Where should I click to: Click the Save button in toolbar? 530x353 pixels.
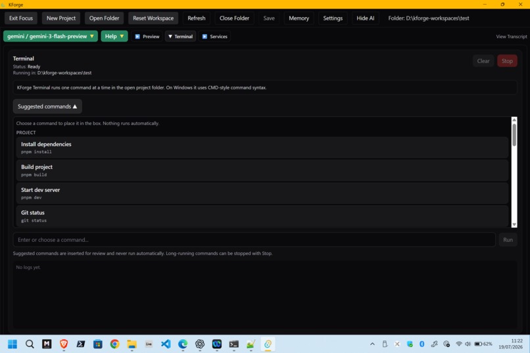[269, 18]
